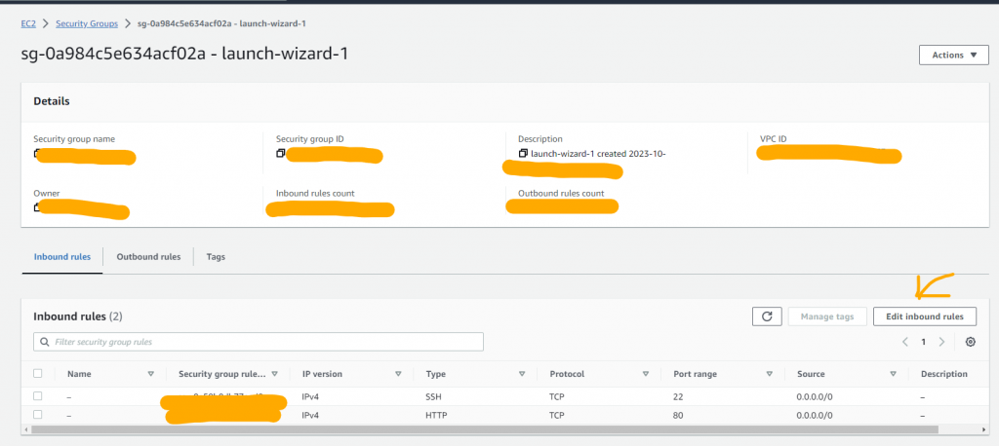This screenshot has width=999, height=446.
Task: Click the scrollbar right arrow
Action: [983, 430]
